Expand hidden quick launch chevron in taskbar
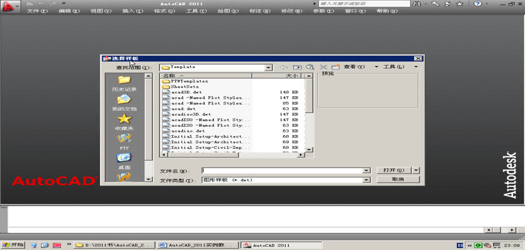Image resolution: width=525 pixels, height=250 pixels. coord(69,245)
